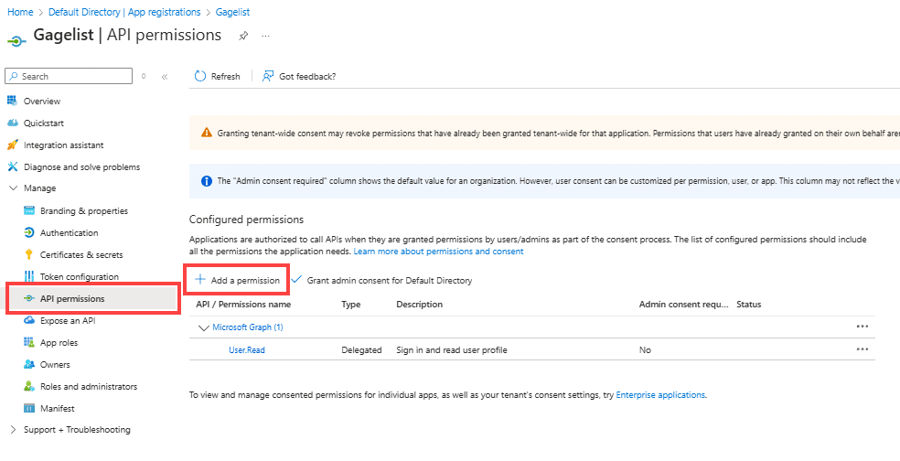The width and height of the screenshot is (900, 461).
Task: Go to Home in the breadcrumb
Action: coord(20,12)
